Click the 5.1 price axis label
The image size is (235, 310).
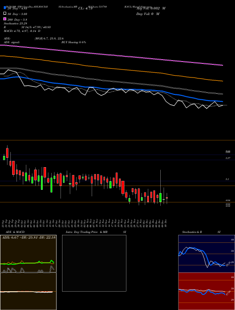(x=227, y=179)
